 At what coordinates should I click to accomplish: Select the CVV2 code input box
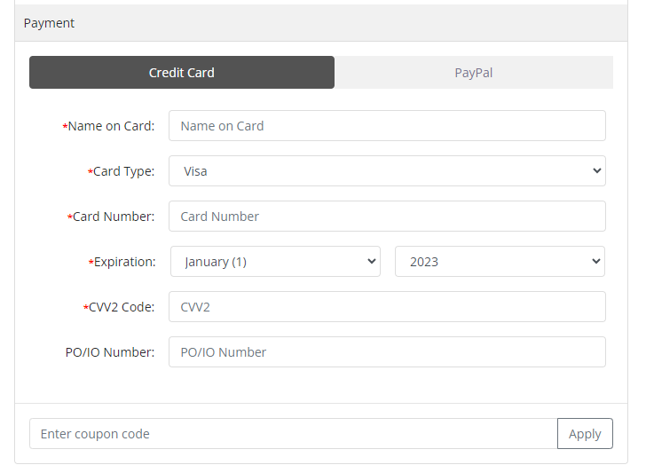coord(387,307)
